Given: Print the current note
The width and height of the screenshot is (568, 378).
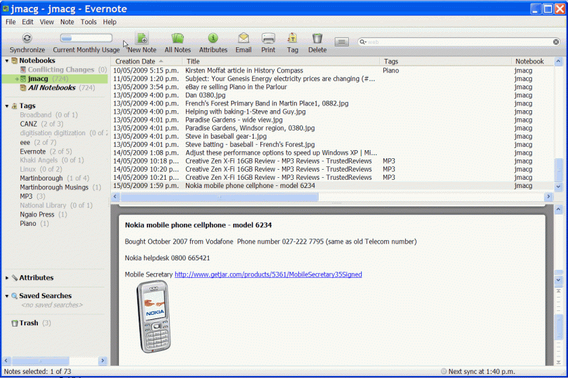Looking at the screenshot, I should 268,38.
